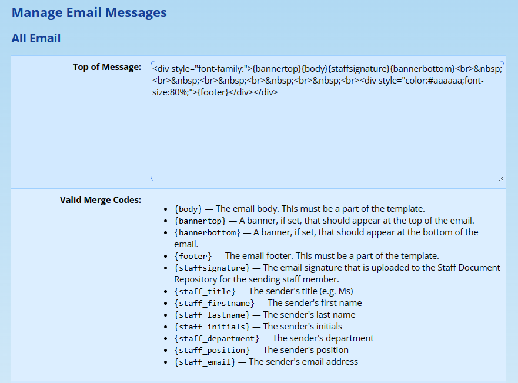This screenshot has width=518, height=383.
Task: Click the {staff_position} merge code
Action: (212, 350)
